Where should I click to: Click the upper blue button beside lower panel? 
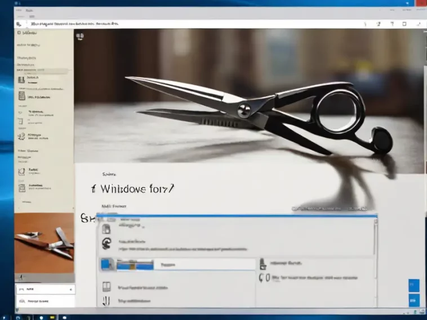tap(414, 285)
